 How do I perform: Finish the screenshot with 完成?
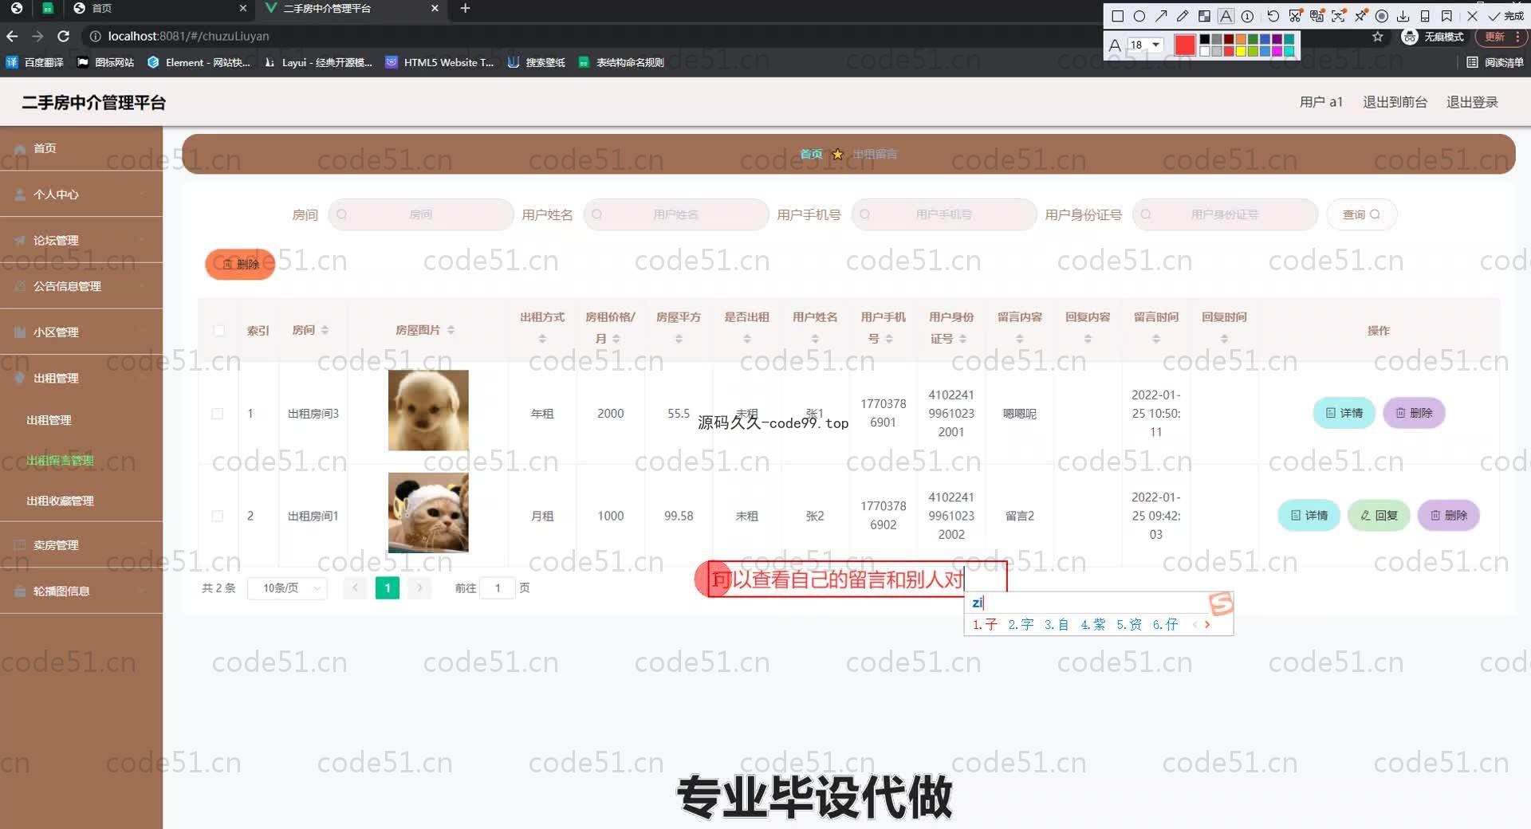coord(1505,16)
